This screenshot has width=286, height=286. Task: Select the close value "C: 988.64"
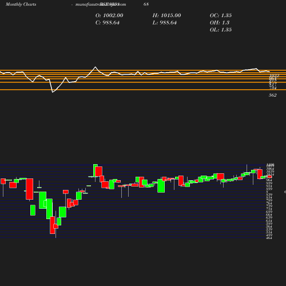(108, 23)
